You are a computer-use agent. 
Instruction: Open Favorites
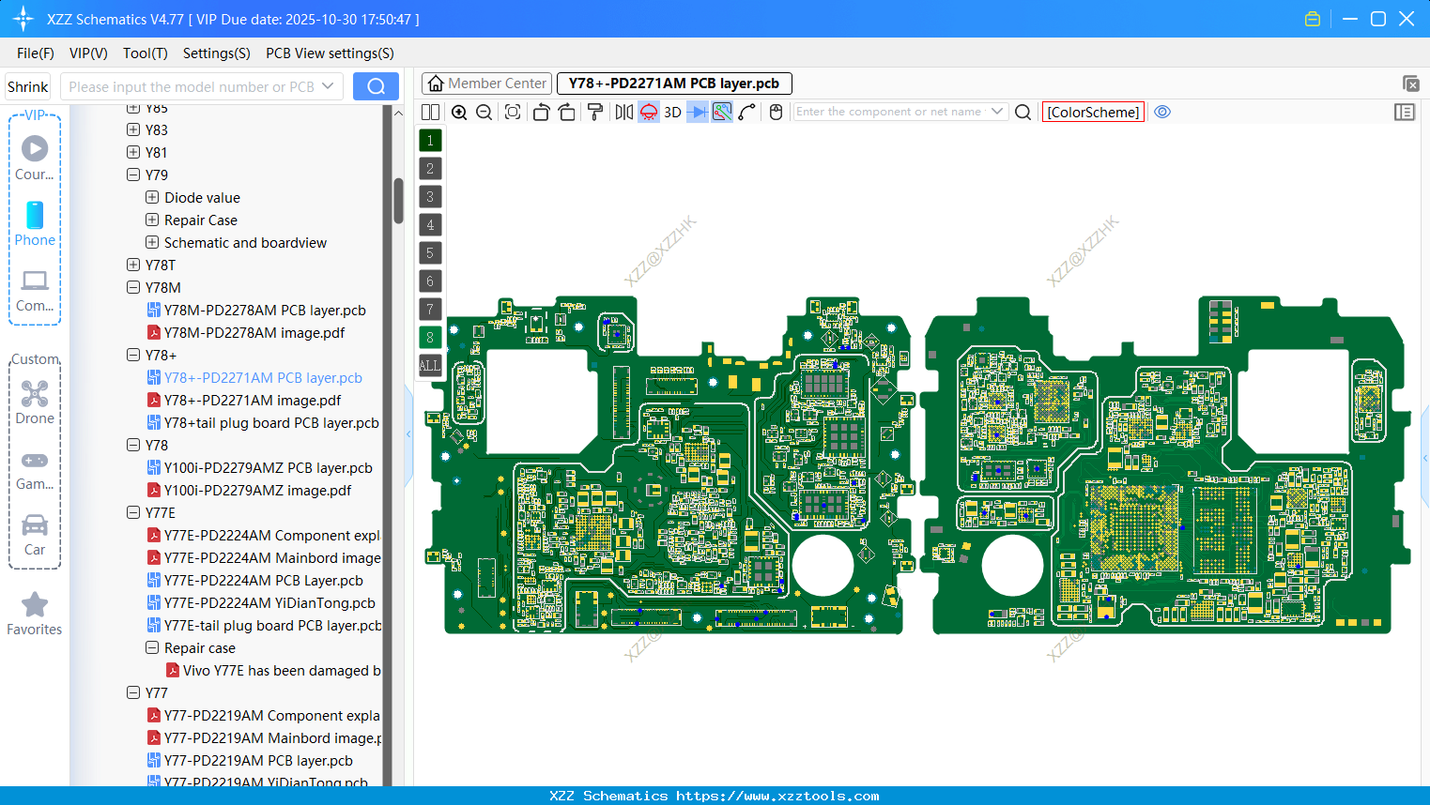click(x=35, y=615)
